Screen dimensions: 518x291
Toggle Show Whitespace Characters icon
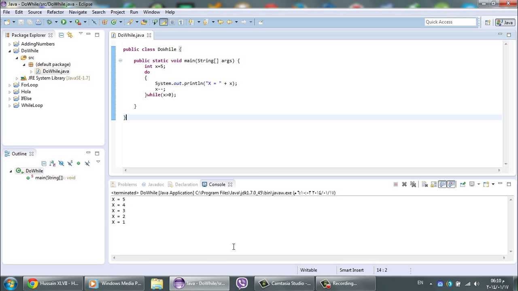[x=181, y=22]
